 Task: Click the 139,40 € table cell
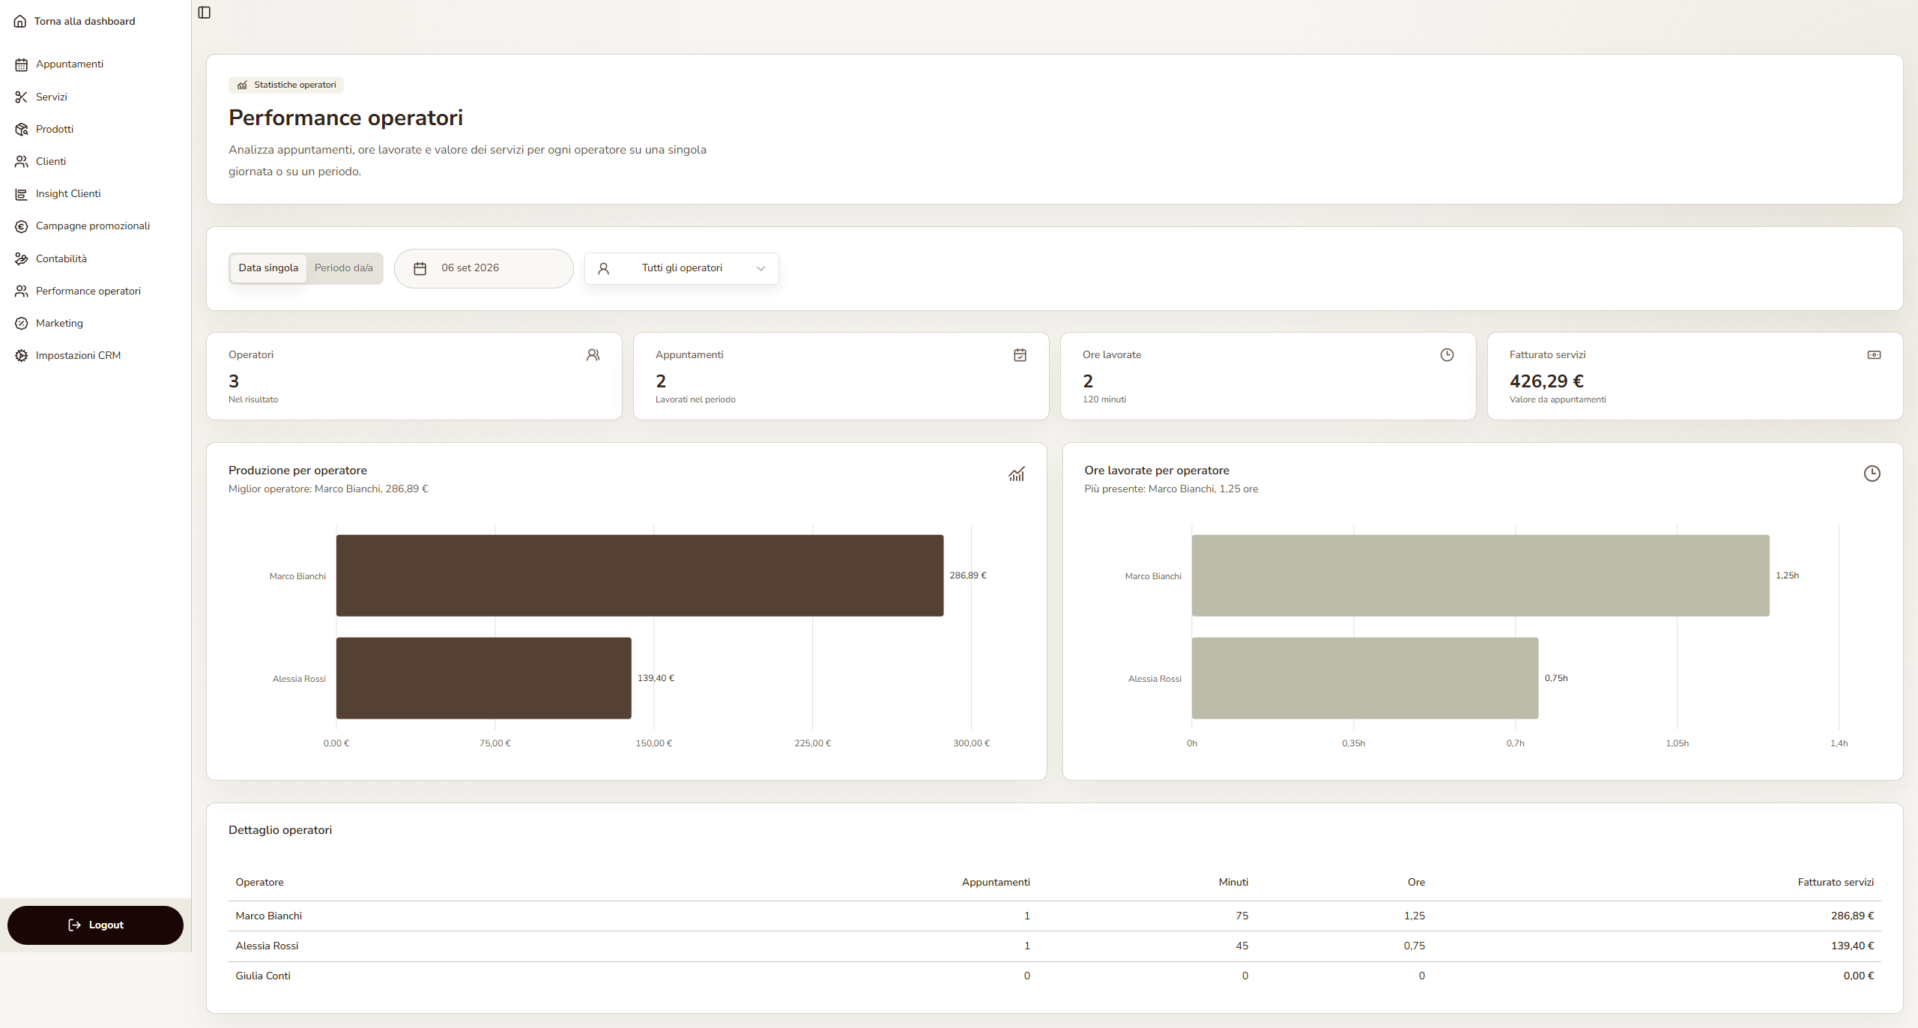pyautogui.click(x=1852, y=946)
